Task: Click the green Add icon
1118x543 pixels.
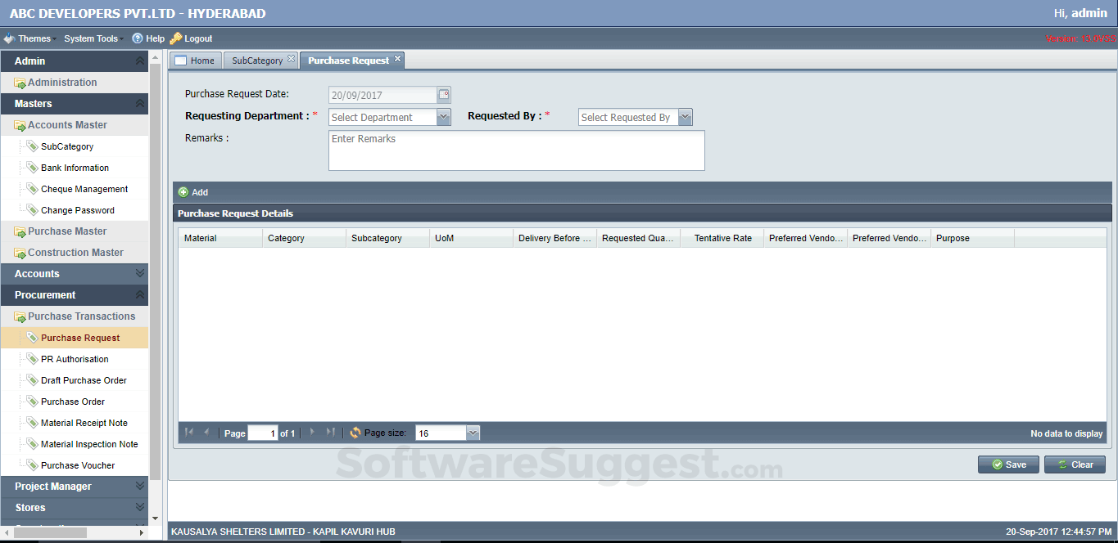Action: coord(183,192)
